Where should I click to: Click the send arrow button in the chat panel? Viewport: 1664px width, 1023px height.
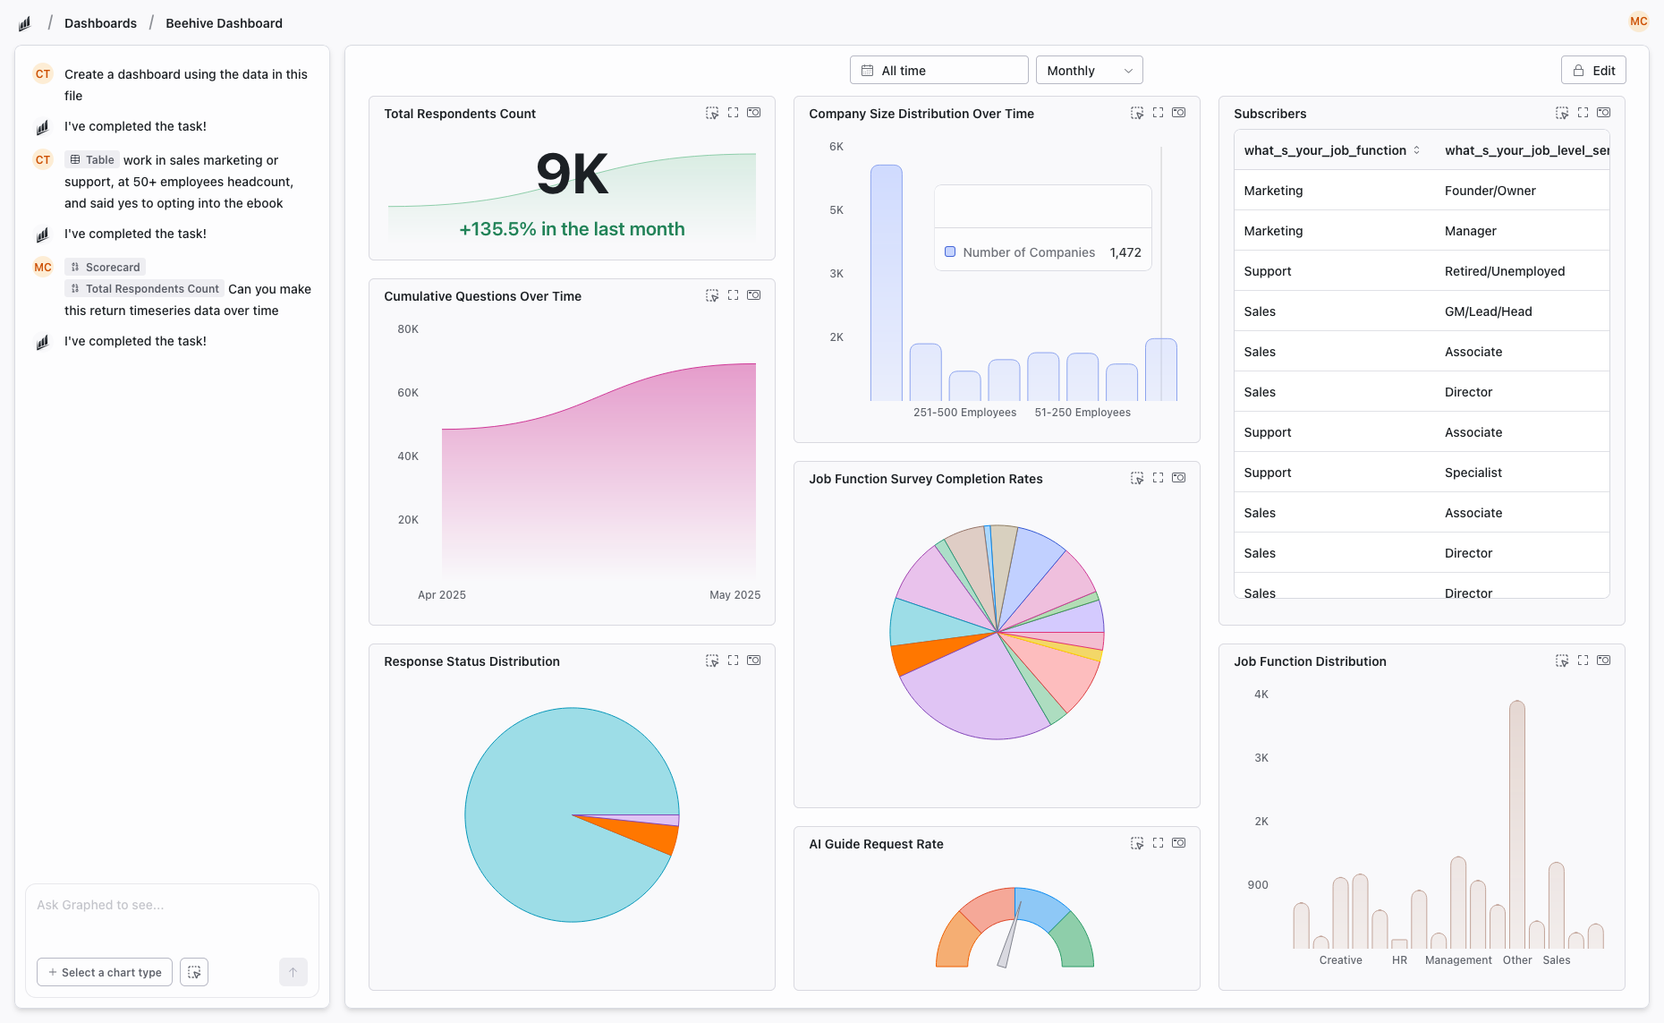pos(293,972)
